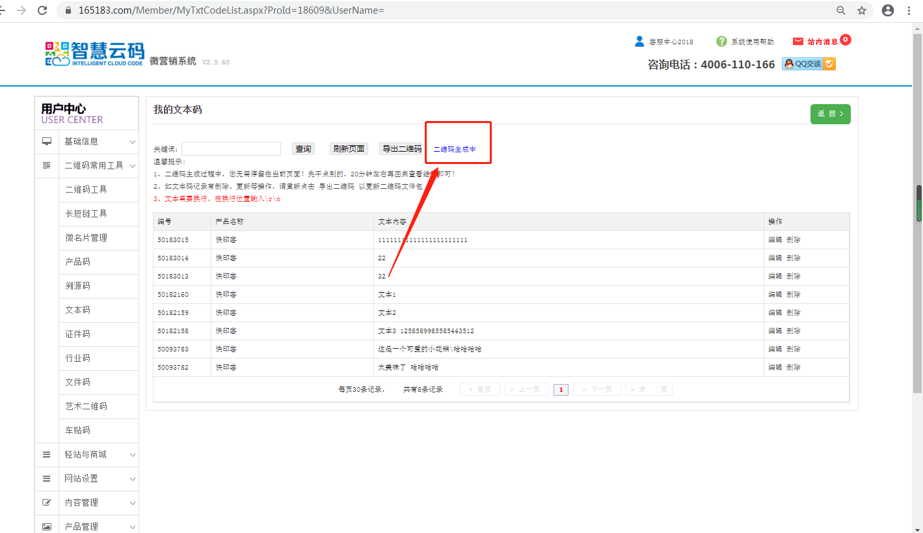Delete the record 50093782 row
This screenshot has width=923, height=533.
794,368
